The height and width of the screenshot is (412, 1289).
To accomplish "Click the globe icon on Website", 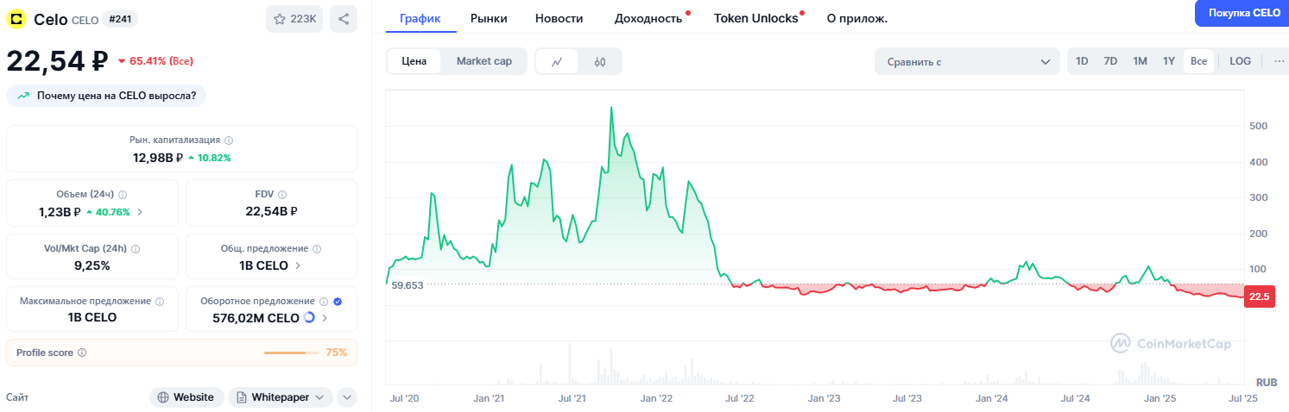I will (x=163, y=397).
